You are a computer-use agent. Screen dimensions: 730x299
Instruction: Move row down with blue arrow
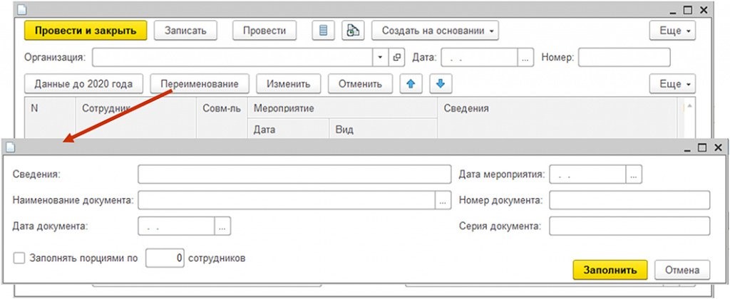click(440, 84)
